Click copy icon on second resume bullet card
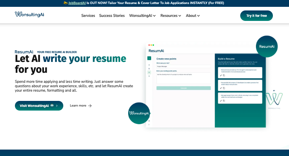 point(224,88)
